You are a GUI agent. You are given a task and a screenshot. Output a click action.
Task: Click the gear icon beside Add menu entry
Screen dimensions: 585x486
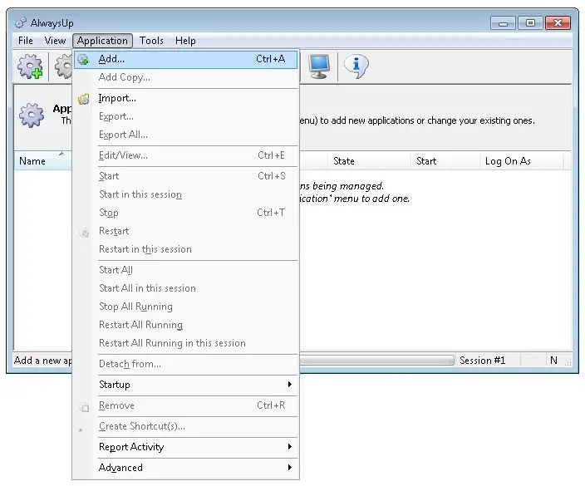click(x=83, y=59)
